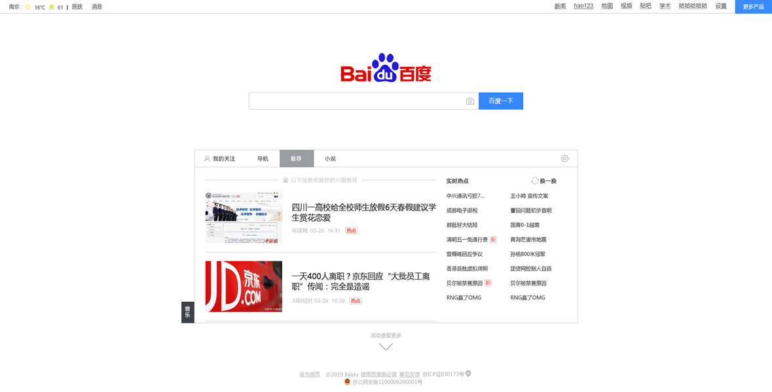This screenshot has height=392, width=772.
Task: Open hot topic 中兴通讯亏损7...
Action: (466, 195)
